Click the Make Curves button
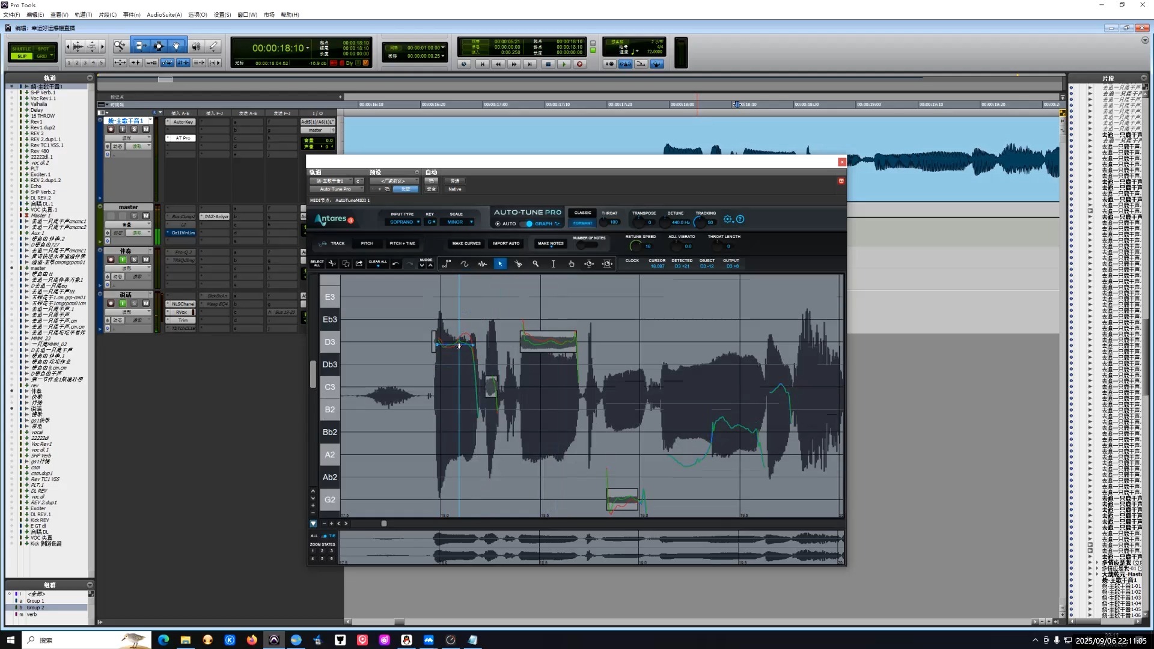Screen dimensions: 1154x649 tap(466, 243)
